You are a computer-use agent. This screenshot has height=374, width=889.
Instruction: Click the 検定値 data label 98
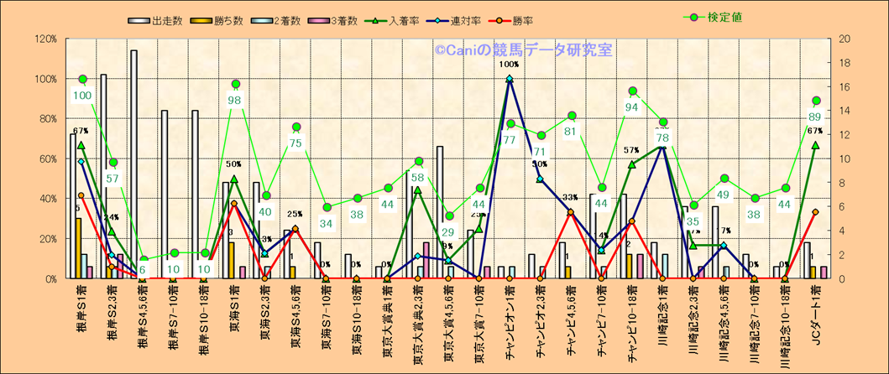(235, 101)
